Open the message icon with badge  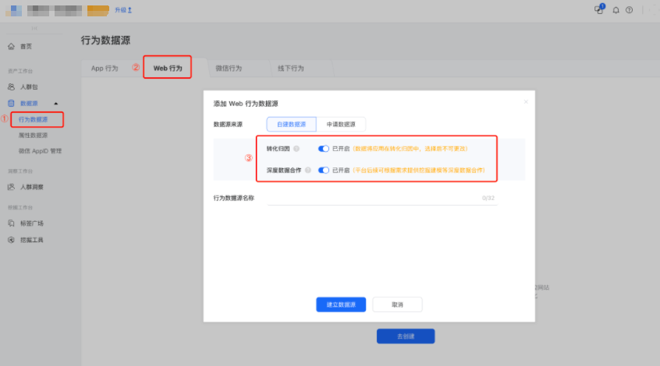click(599, 9)
